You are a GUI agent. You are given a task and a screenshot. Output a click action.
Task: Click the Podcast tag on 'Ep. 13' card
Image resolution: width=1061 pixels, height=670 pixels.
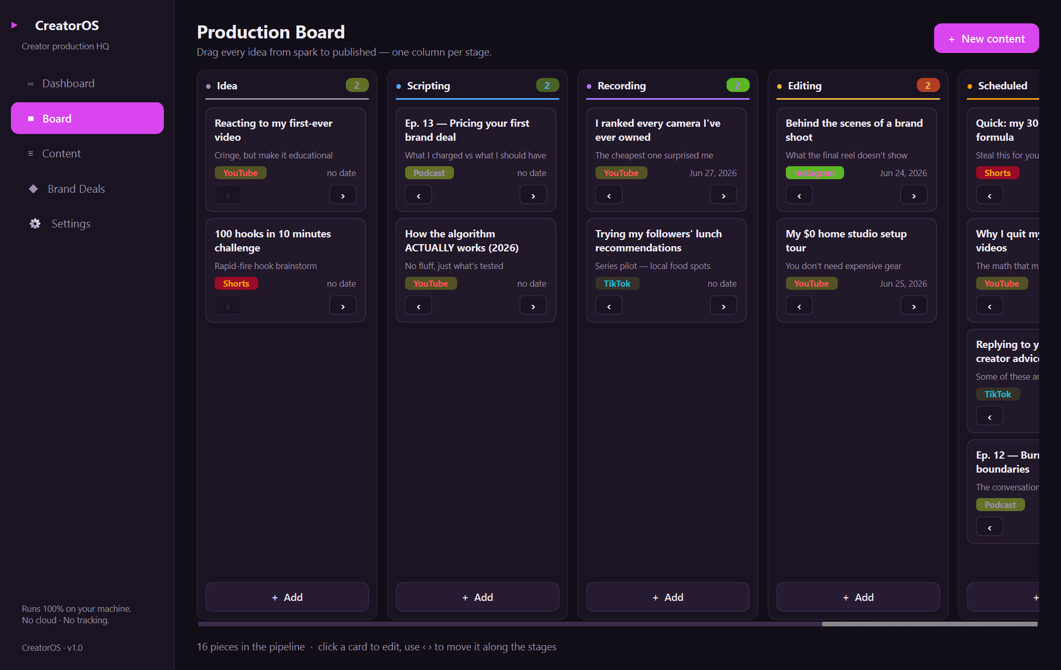tap(429, 173)
